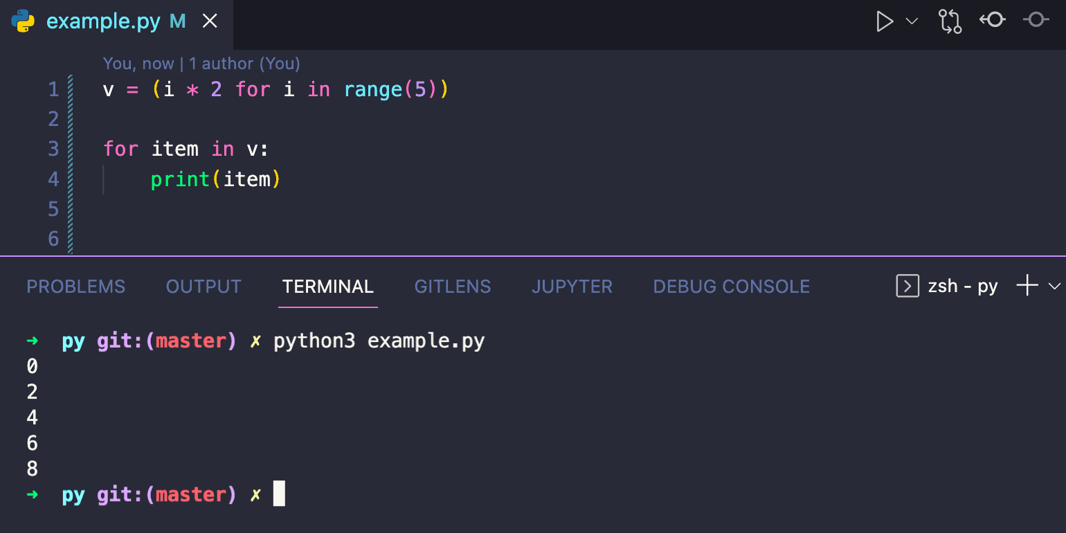Open the GITLENS panel tab
The height and width of the screenshot is (533, 1066).
coord(453,286)
